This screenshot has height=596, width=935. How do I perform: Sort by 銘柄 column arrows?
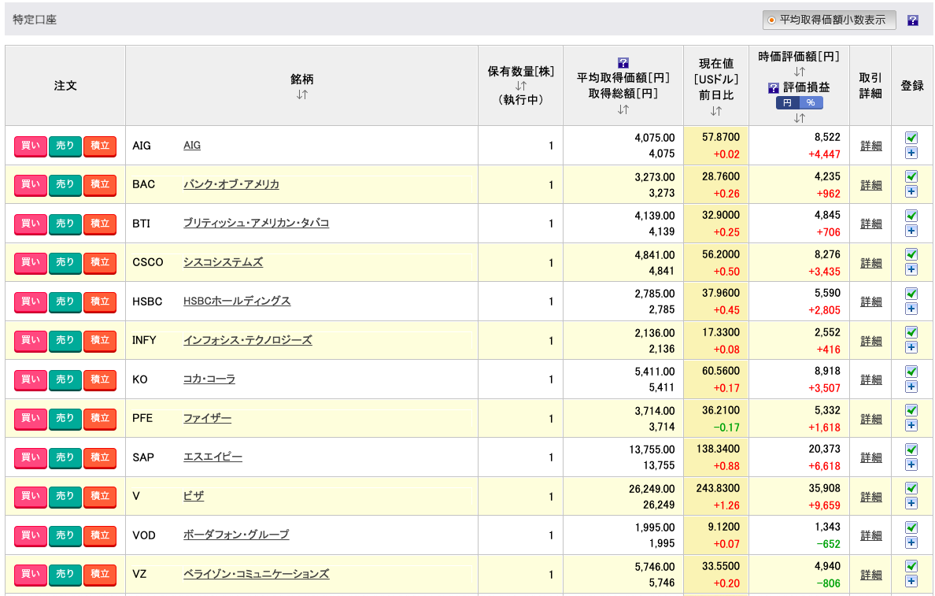[x=301, y=94]
